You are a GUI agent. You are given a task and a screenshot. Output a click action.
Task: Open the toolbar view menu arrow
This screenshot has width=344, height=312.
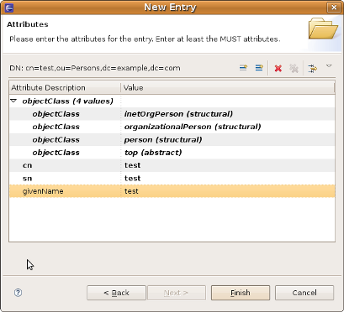[329, 66]
